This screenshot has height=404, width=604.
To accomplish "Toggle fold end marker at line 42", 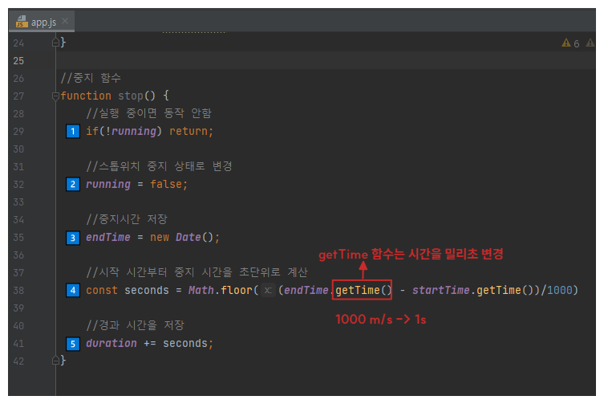I will (55, 361).
